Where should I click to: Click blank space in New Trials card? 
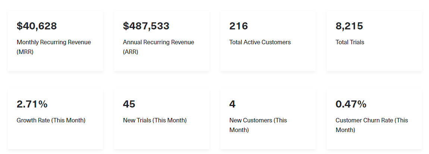[x=162, y=138]
